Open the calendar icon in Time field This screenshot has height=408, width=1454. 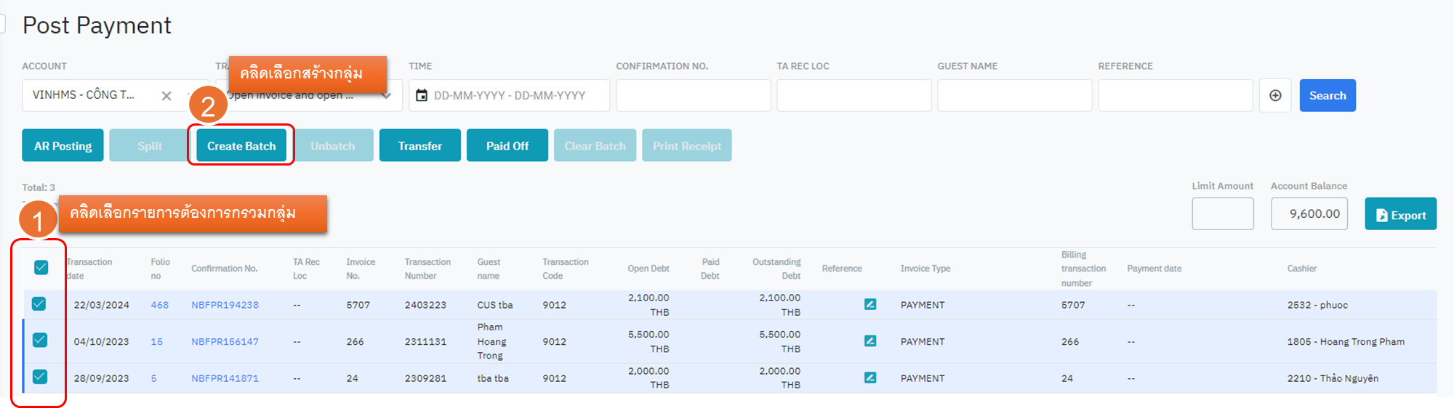coord(422,95)
